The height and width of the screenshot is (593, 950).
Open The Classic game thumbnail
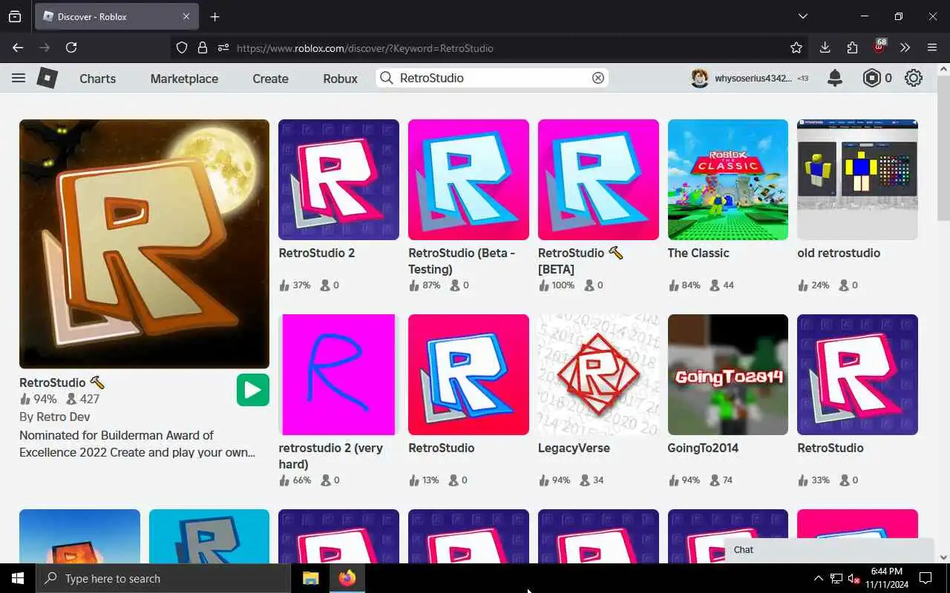click(728, 179)
